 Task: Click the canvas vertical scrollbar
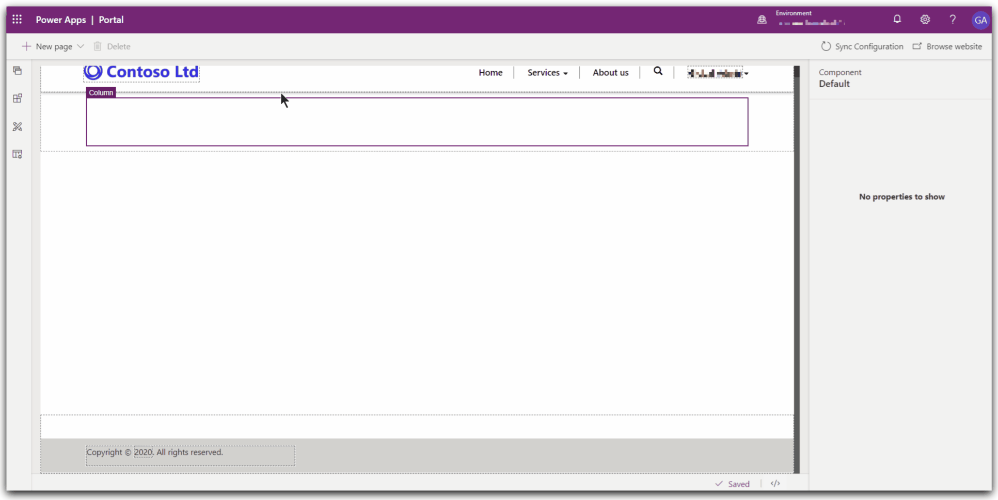coord(797,269)
